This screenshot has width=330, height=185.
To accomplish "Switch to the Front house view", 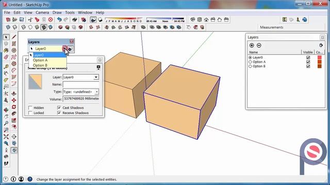I will pyautogui.click(x=206, y=20).
